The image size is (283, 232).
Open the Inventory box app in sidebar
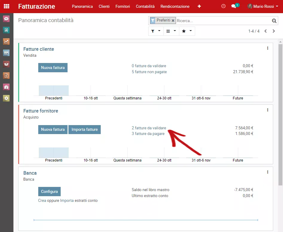click(x=6, y=64)
